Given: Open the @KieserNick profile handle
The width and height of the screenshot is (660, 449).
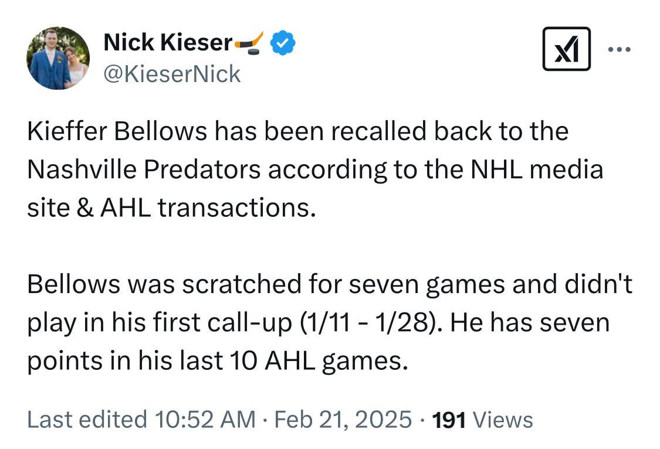Looking at the screenshot, I should pos(171,73).
